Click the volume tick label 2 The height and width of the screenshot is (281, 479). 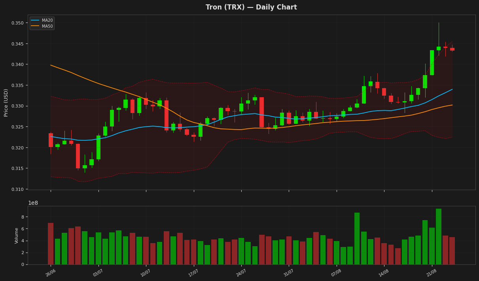pos(23,253)
